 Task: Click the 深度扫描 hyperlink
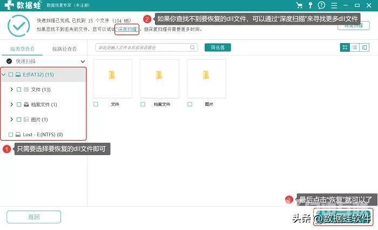tap(127, 29)
